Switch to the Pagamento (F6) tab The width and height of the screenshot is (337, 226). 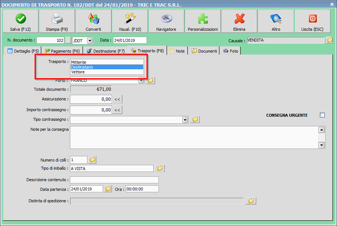point(62,51)
